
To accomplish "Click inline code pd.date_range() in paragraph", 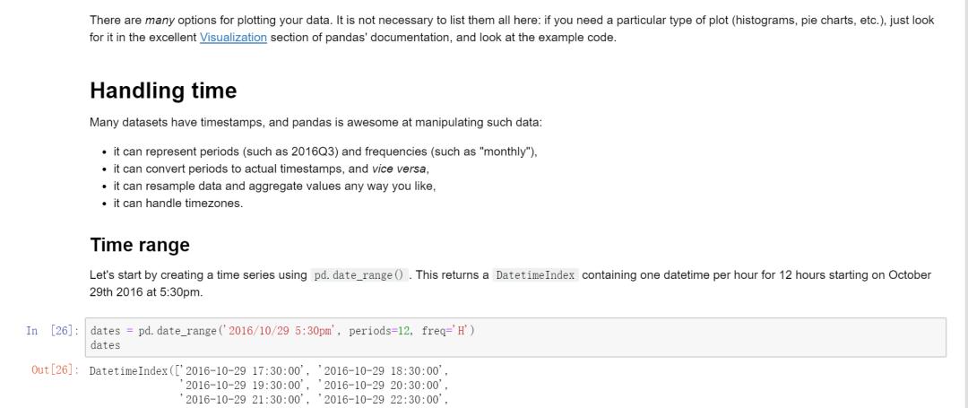I will tap(359, 275).
